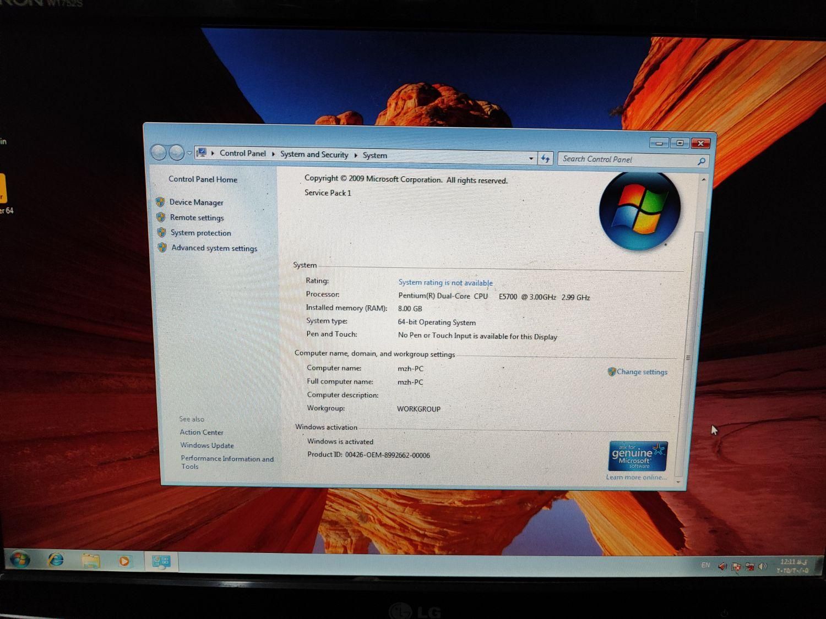Open Windows Update under See also
826x619 pixels.
pyautogui.click(x=207, y=446)
